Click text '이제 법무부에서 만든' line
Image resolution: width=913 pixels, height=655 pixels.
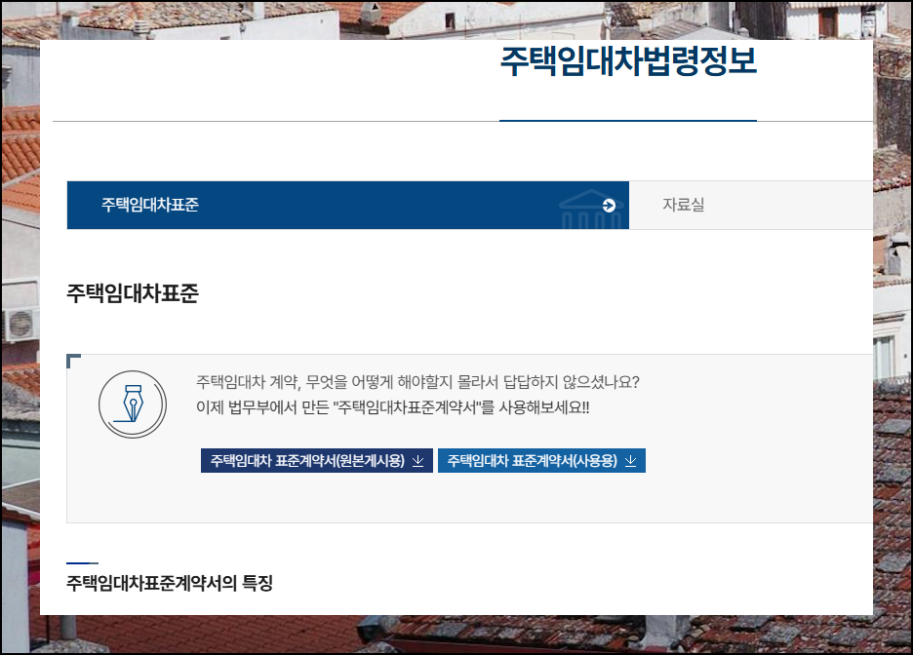point(392,407)
